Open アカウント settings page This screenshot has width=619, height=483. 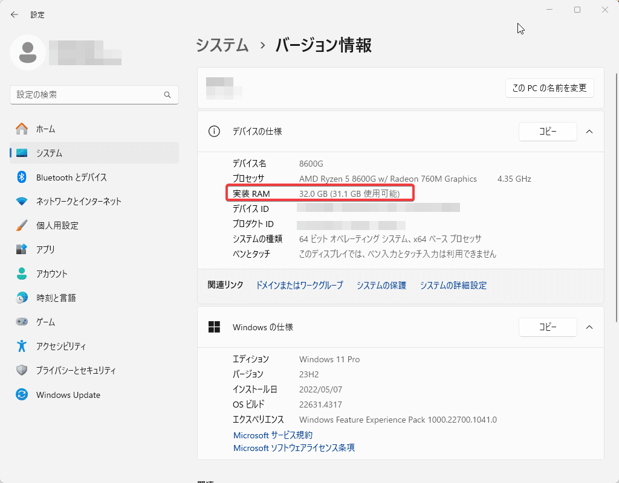[94, 273]
